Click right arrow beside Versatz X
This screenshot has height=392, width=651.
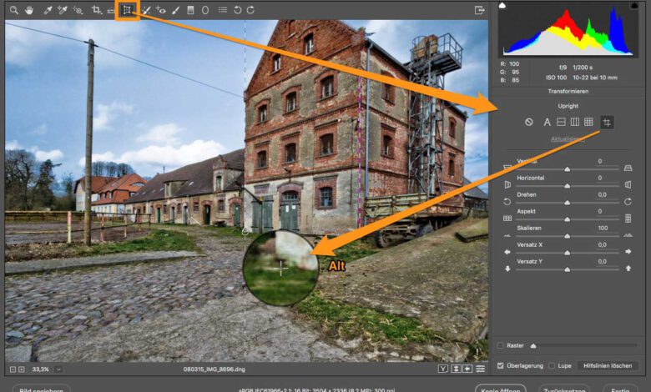click(628, 251)
